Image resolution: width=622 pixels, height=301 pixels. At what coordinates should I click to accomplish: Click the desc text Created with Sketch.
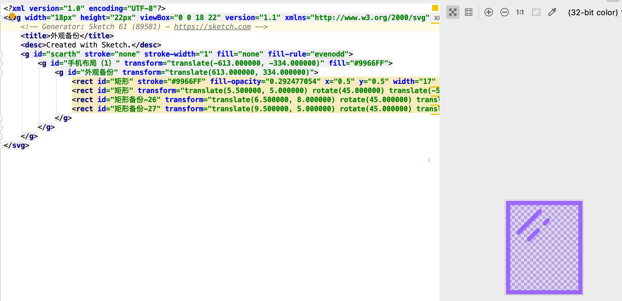click(89, 45)
